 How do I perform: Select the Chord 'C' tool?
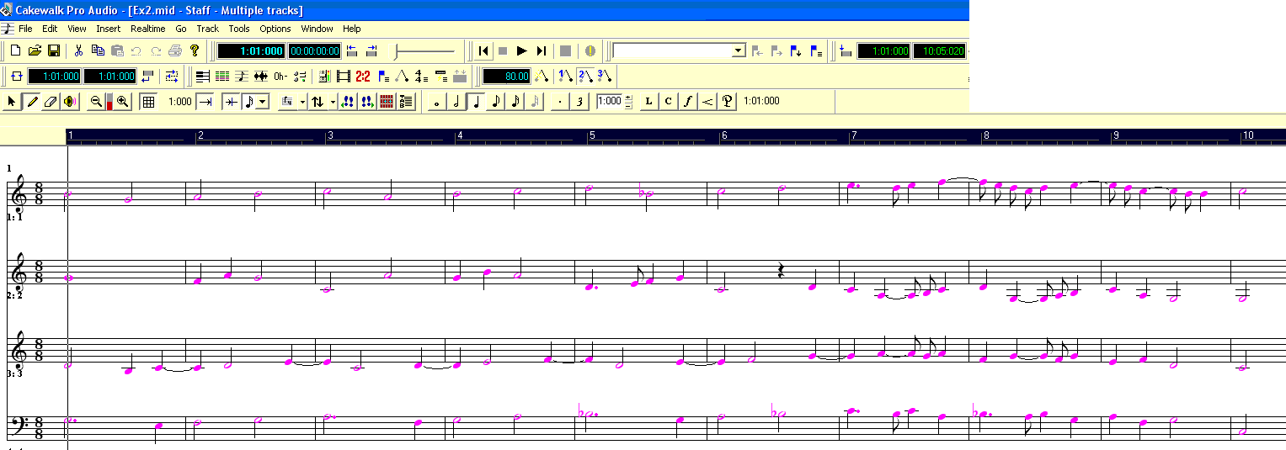click(x=668, y=102)
